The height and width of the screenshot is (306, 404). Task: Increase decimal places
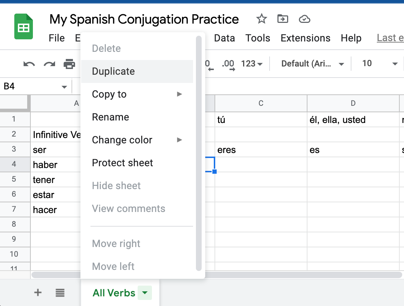pyautogui.click(x=229, y=64)
